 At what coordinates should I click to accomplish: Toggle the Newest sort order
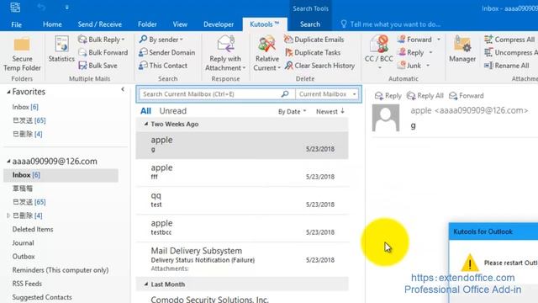coord(330,112)
